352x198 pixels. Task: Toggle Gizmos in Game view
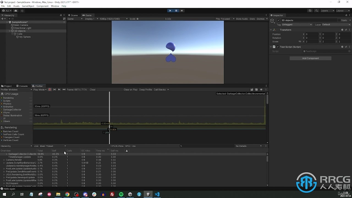(x=260, y=19)
